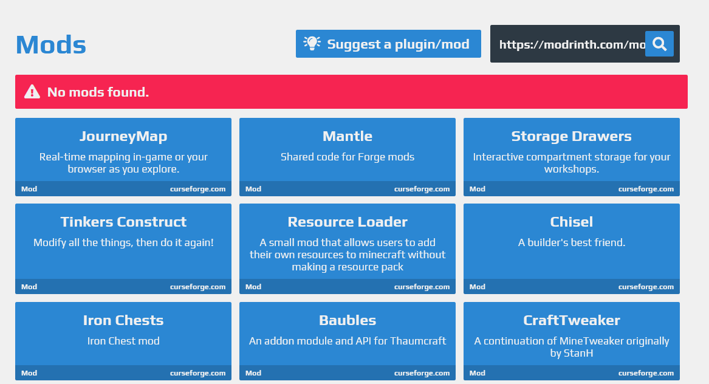
Task: Click the Mod tag on Resource Loader card
Action: (x=253, y=287)
